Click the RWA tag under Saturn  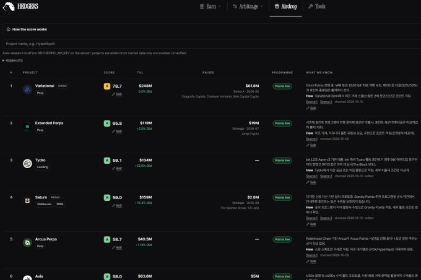coord(60,204)
